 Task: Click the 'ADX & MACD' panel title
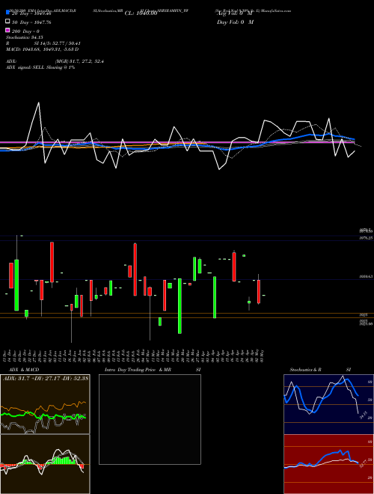[x=24, y=370]
